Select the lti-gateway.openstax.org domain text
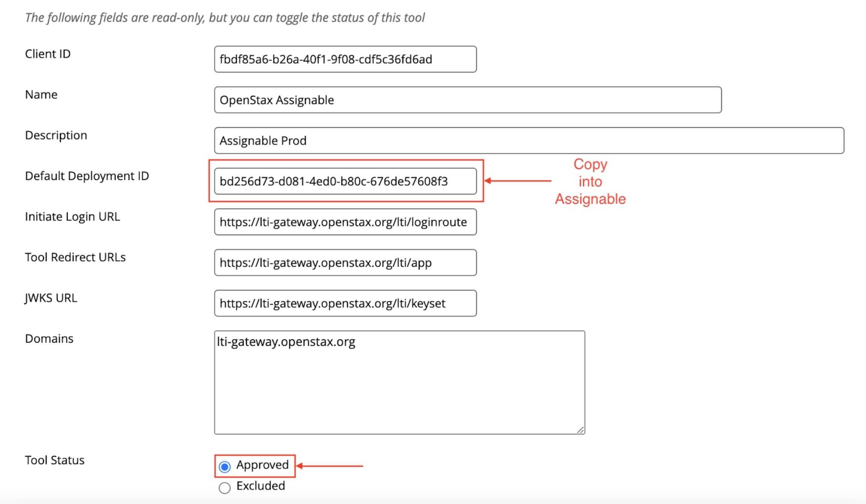 (x=286, y=342)
